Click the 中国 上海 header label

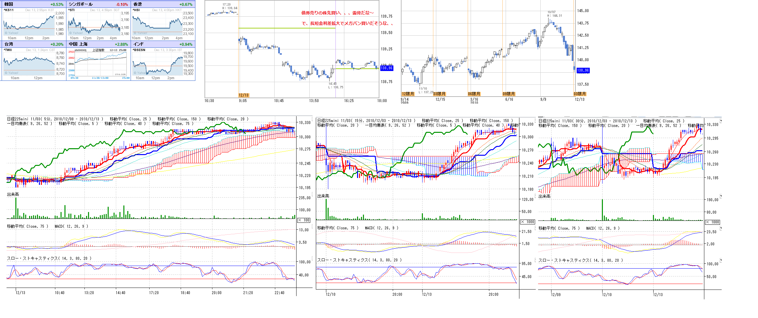click(x=78, y=44)
